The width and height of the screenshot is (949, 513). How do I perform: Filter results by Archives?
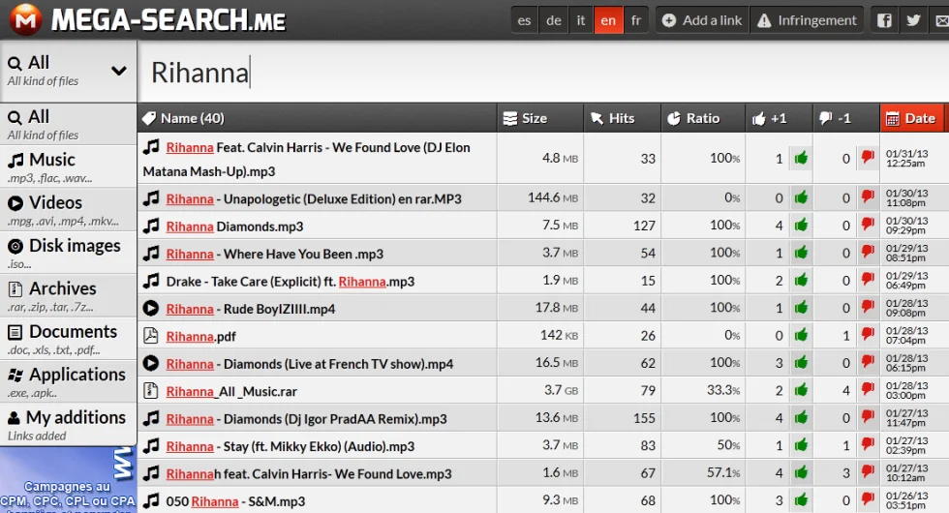pos(68,295)
